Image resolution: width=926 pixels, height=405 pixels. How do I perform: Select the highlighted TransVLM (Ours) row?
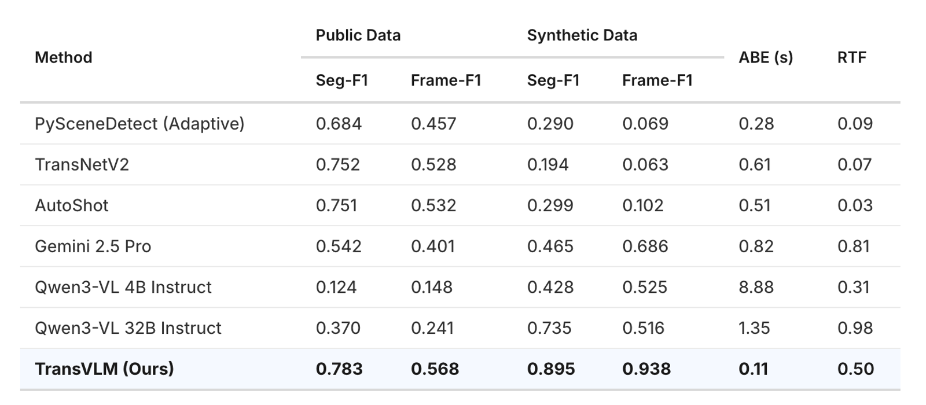pos(460,369)
